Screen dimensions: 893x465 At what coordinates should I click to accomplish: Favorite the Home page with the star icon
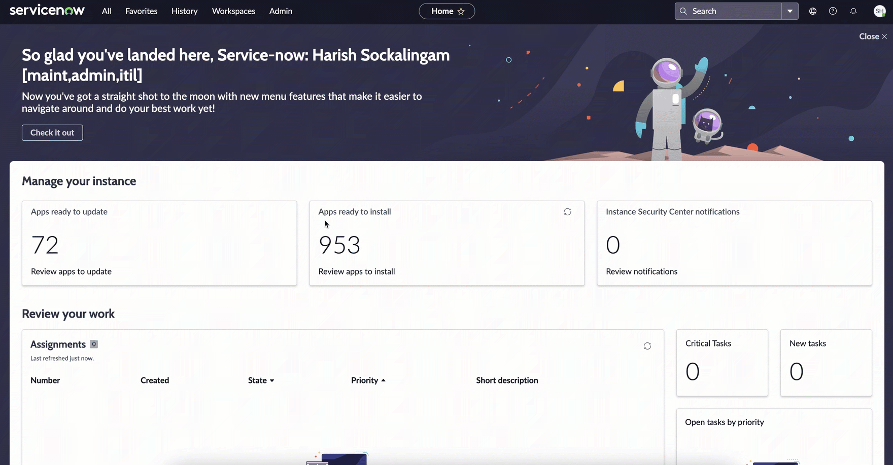pyautogui.click(x=461, y=11)
